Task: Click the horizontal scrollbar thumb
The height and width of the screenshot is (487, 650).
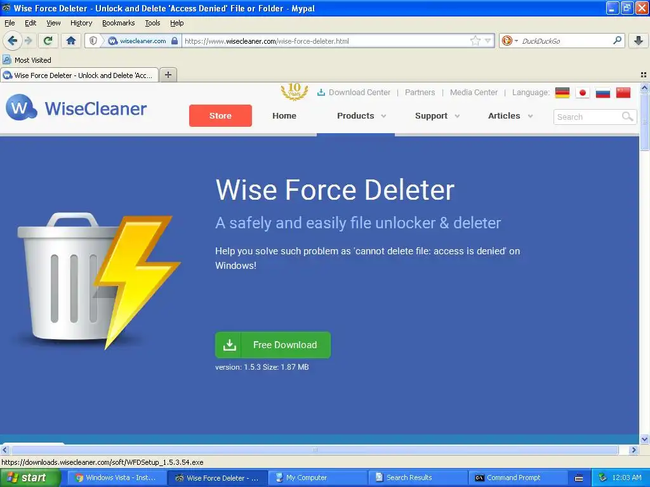Action: pos(314,450)
